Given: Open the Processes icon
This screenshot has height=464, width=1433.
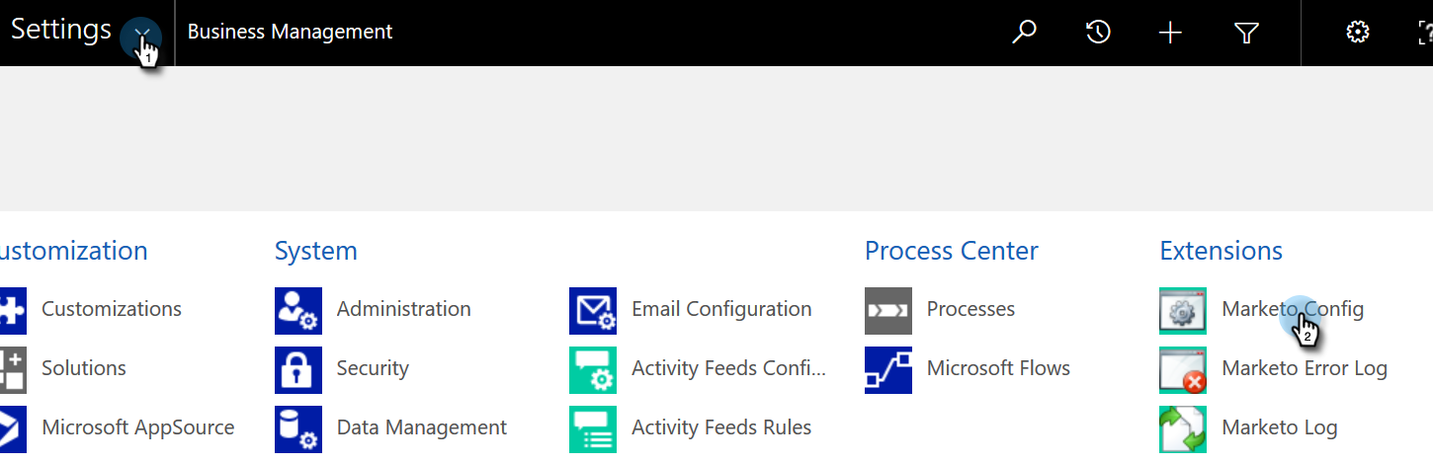Looking at the screenshot, I should (887, 311).
